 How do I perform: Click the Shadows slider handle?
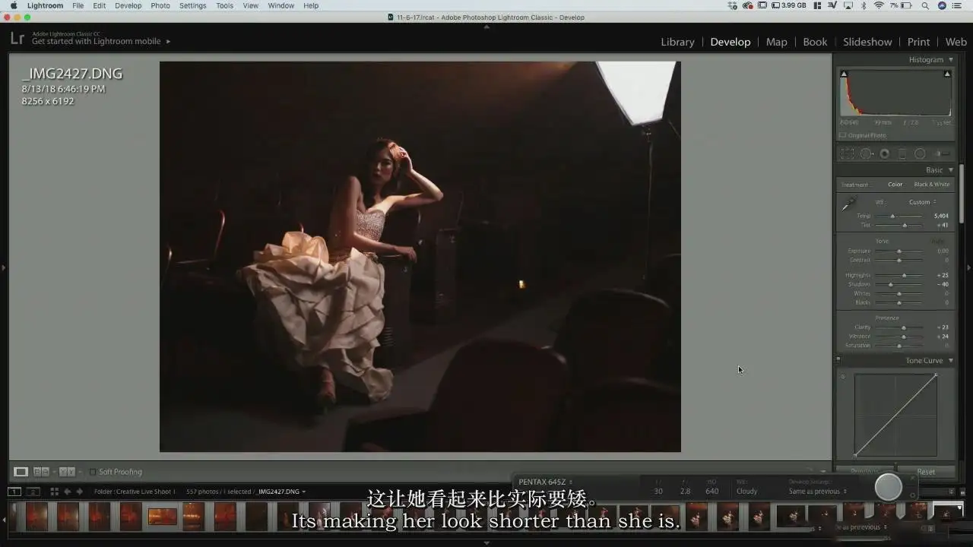[x=890, y=284]
